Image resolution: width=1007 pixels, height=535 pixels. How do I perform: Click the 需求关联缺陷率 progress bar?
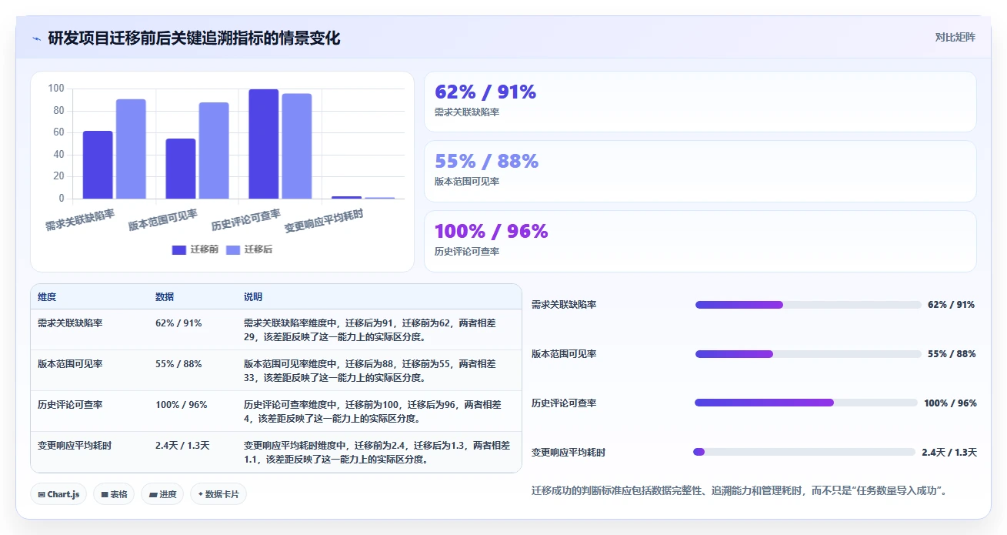(808, 305)
